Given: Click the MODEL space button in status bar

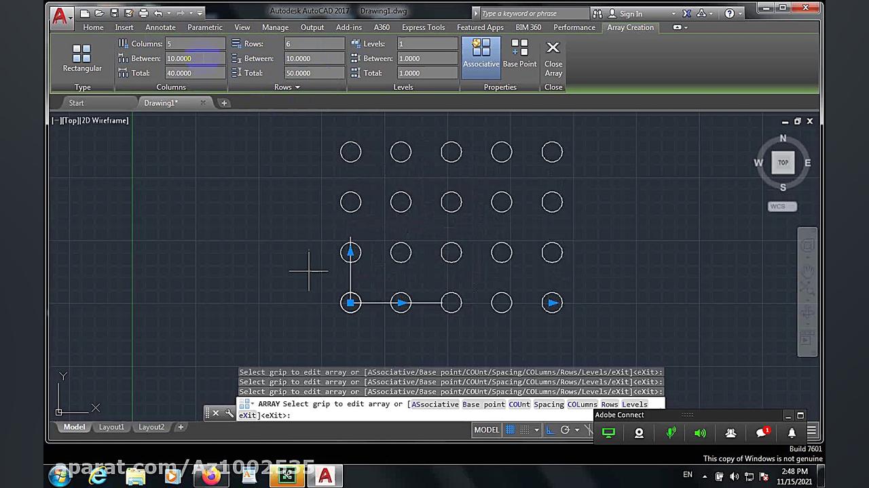Looking at the screenshot, I should (486, 430).
